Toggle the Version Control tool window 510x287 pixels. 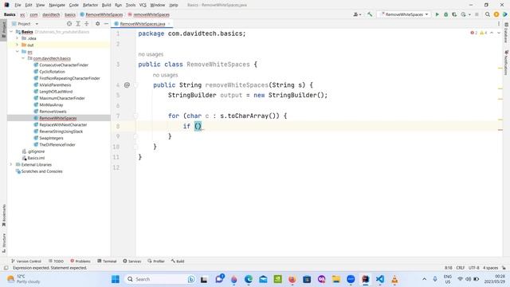pyautogui.click(x=26, y=261)
